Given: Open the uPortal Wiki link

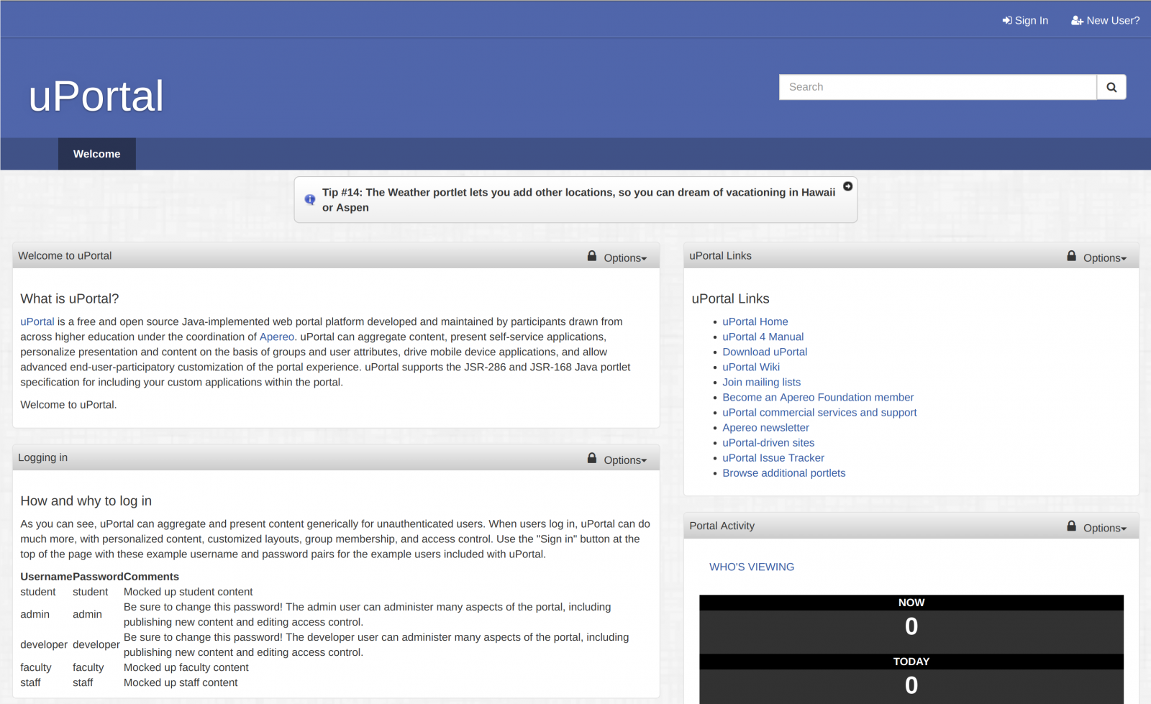Looking at the screenshot, I should [x=751, y=367].
